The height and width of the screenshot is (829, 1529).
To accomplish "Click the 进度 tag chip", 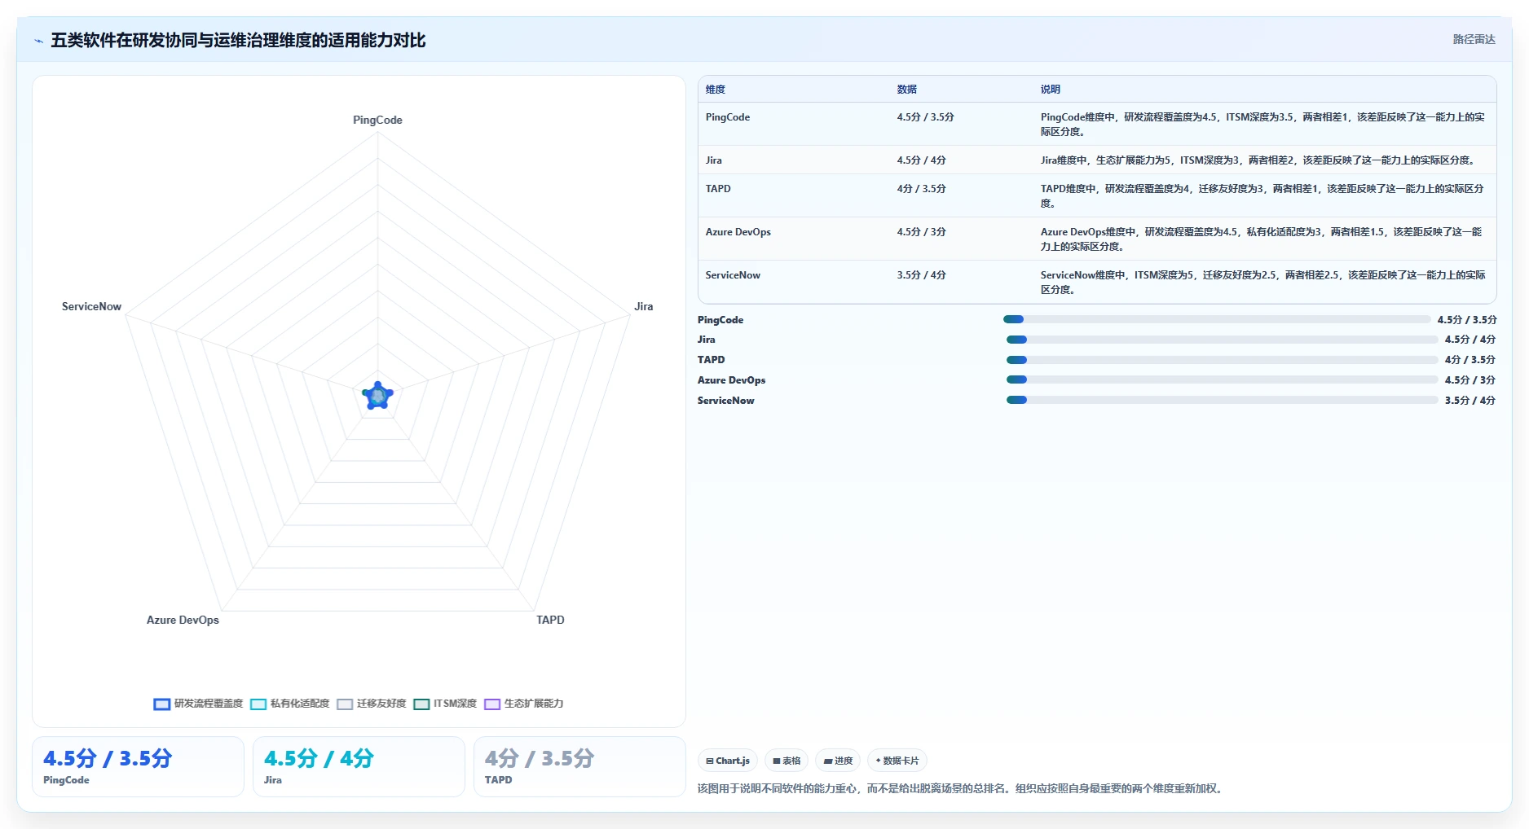I will (838, 761).
